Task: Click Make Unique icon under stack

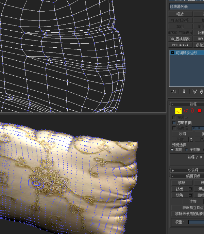Action: click(x=194, y=91)
